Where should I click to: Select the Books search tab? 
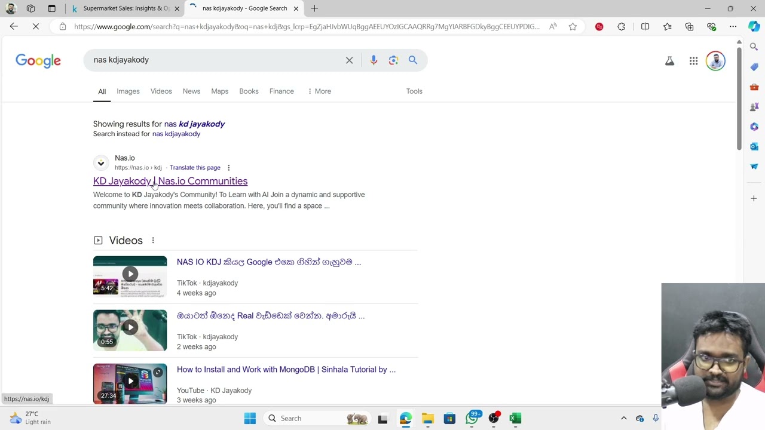[249, 91]
